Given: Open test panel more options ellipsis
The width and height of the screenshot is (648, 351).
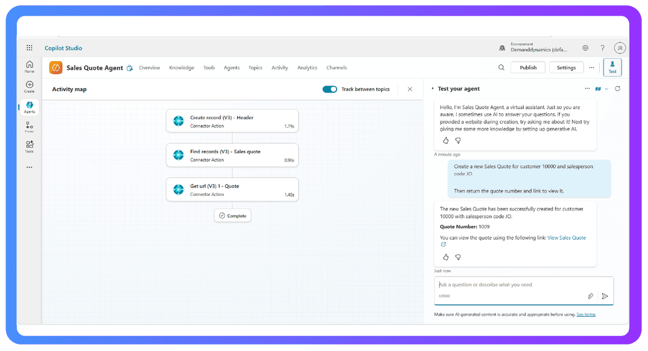Looking at the screenshot, I should pyautogui.click(x=587, y=89).
